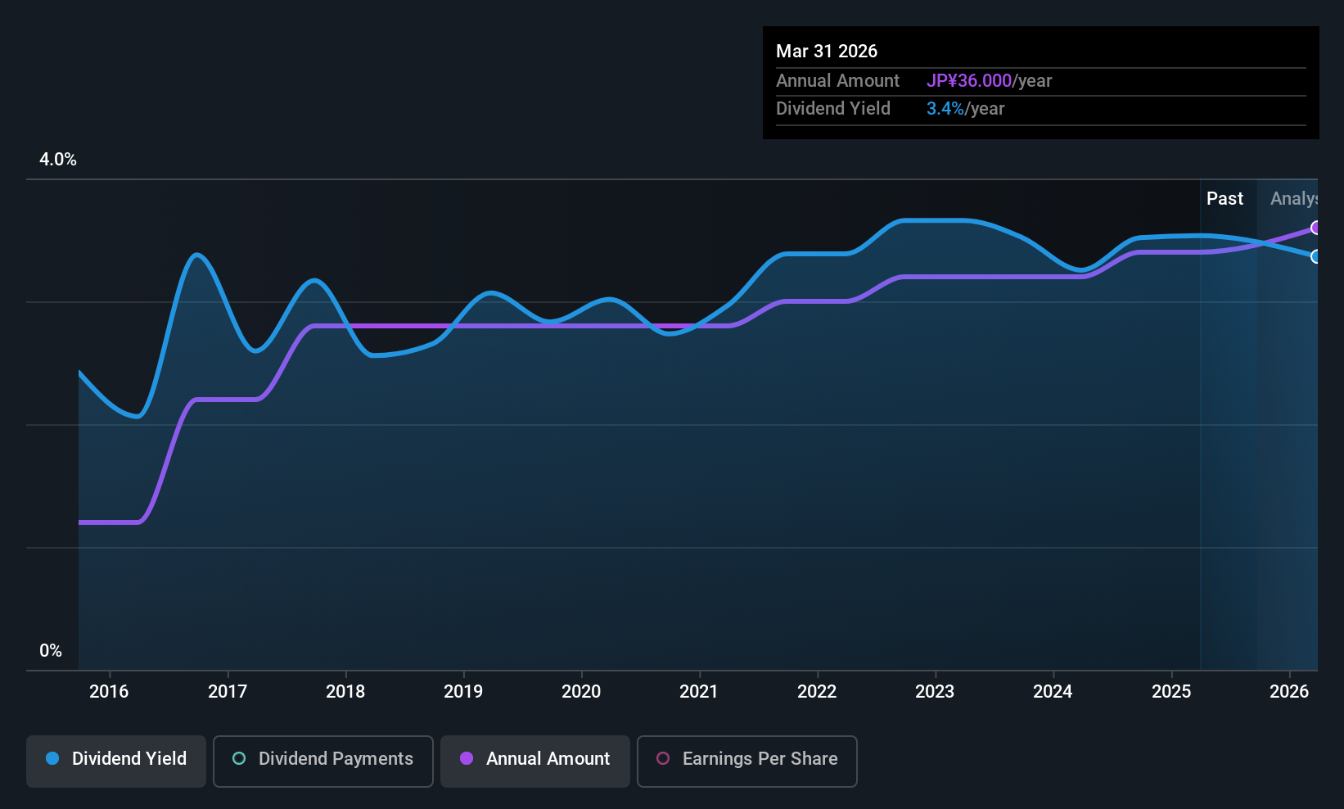Click the 4.0% y-axis label
Viewport: 1344px width, 809px height.
click(x=58, y=160)
